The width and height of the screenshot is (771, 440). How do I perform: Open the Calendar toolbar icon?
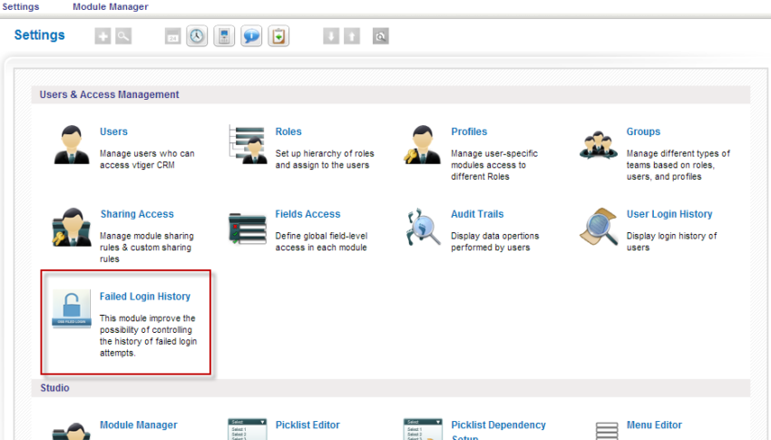point(172,36)
